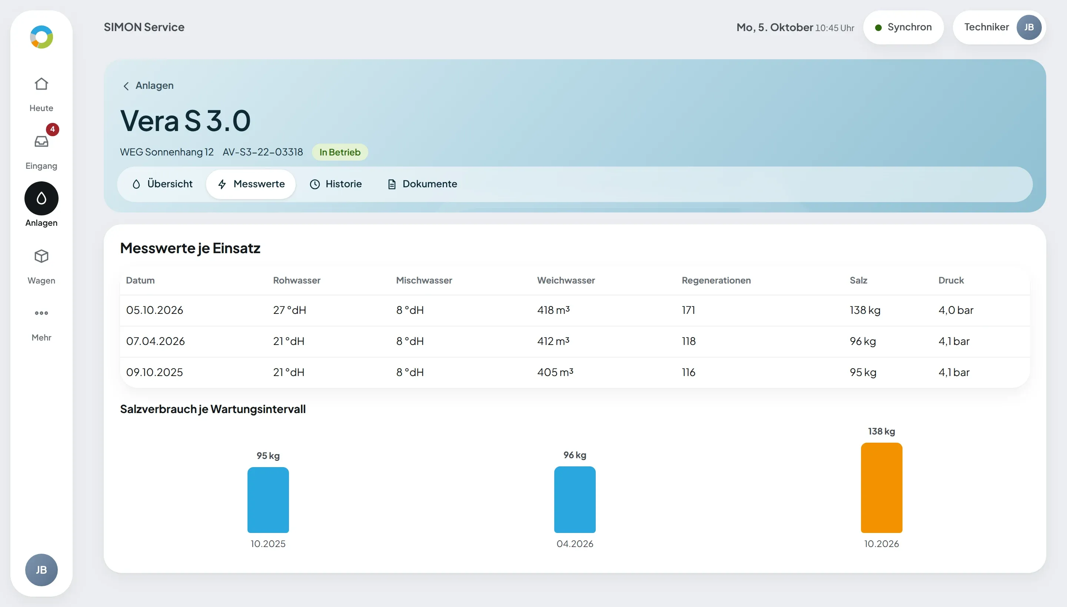Viewport: 1067px width, 607px height.
Task: Click the In Betrieb status badge
Action: coord(340,152)
